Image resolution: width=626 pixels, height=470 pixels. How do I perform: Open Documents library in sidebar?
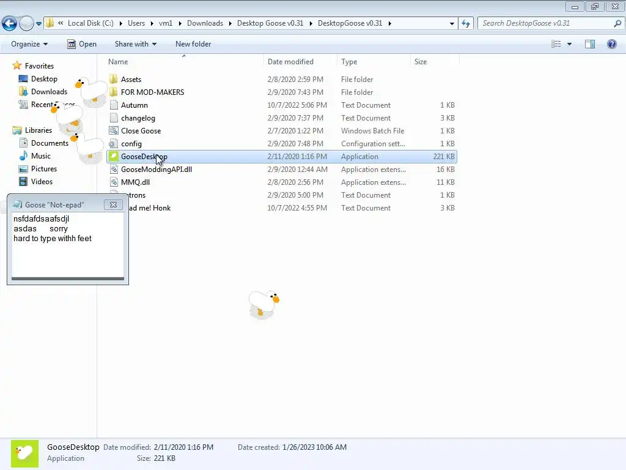tap(50, 143)
